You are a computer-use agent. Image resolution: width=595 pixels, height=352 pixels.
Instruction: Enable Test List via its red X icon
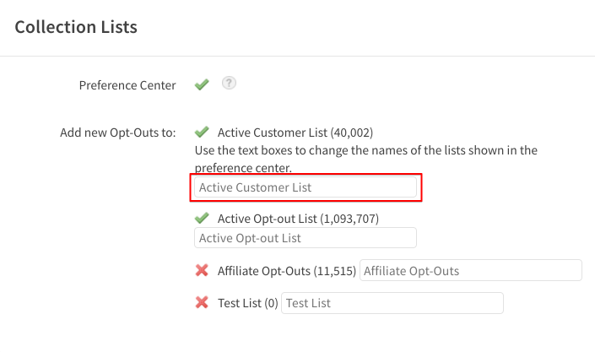[x=202, y=303]
